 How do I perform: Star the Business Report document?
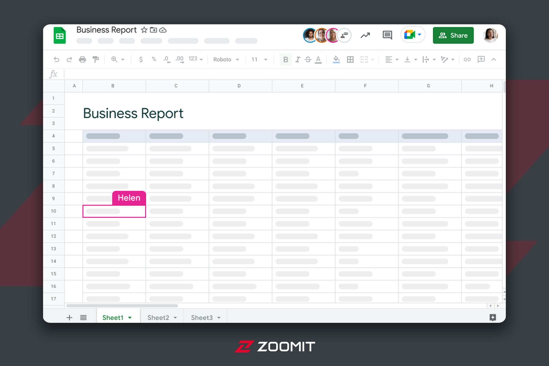click(144, 30)
